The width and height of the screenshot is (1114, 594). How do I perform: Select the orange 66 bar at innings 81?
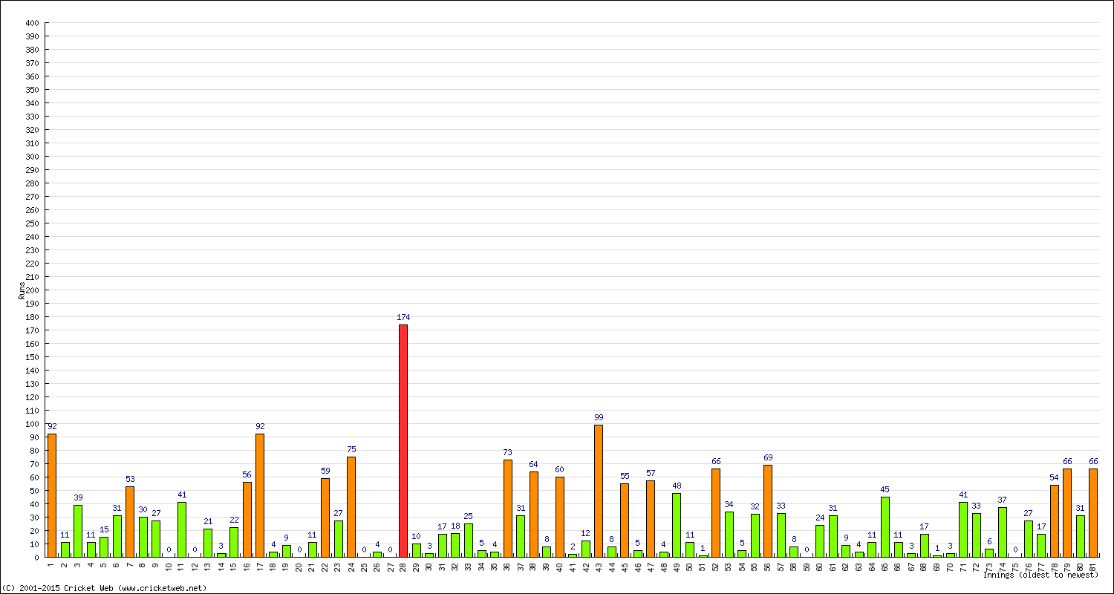1093,513
